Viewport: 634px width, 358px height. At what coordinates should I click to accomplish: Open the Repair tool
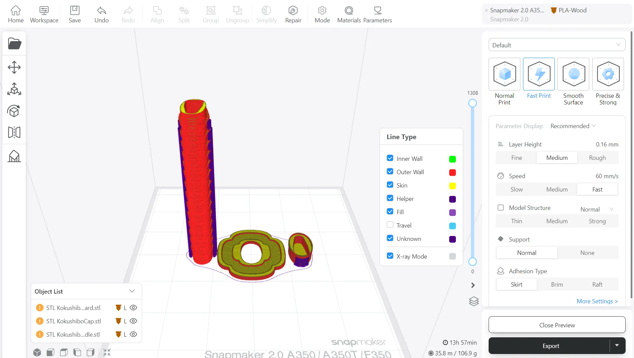[293, 14]
